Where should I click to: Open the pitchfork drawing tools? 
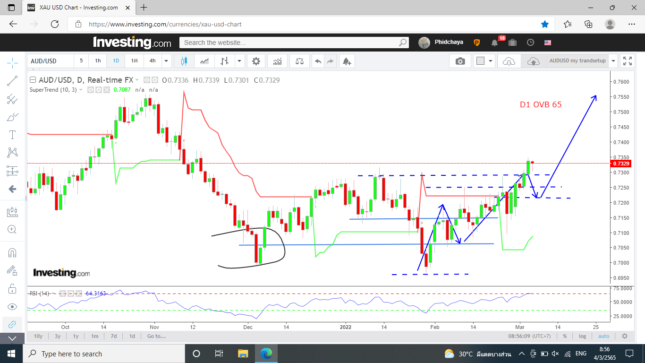(x=12, y=99)
